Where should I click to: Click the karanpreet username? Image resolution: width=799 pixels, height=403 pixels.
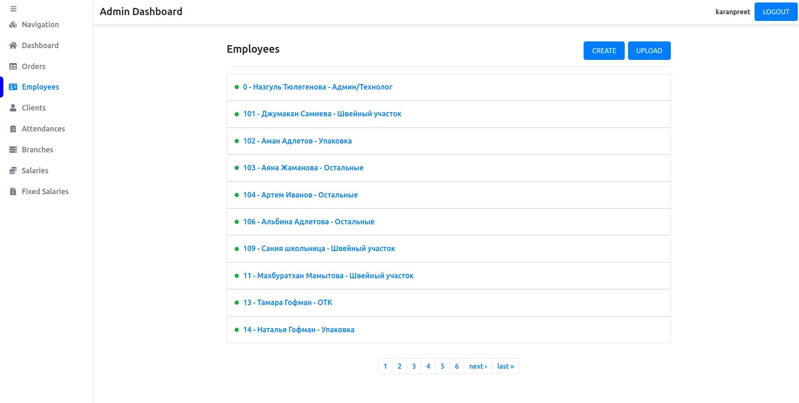coord(732,12)
